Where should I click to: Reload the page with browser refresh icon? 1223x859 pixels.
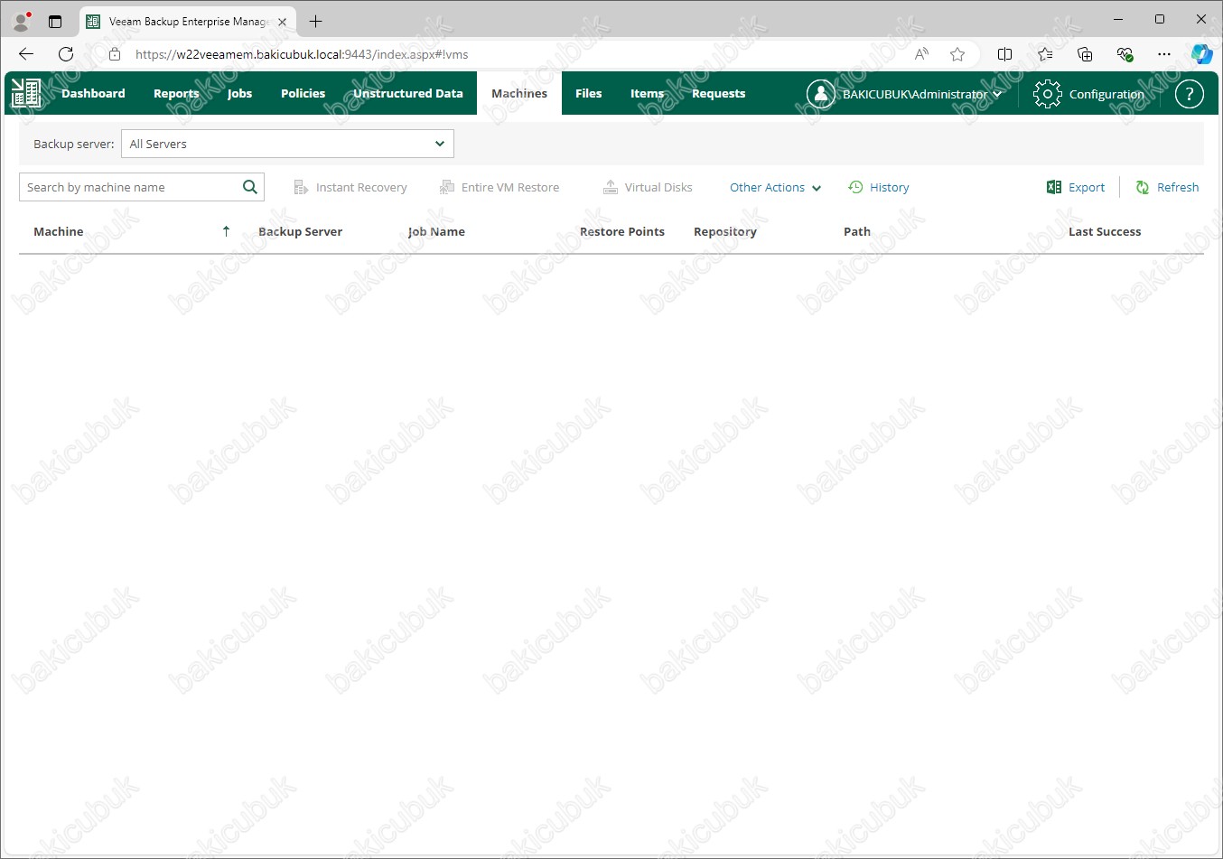[66, 54]
